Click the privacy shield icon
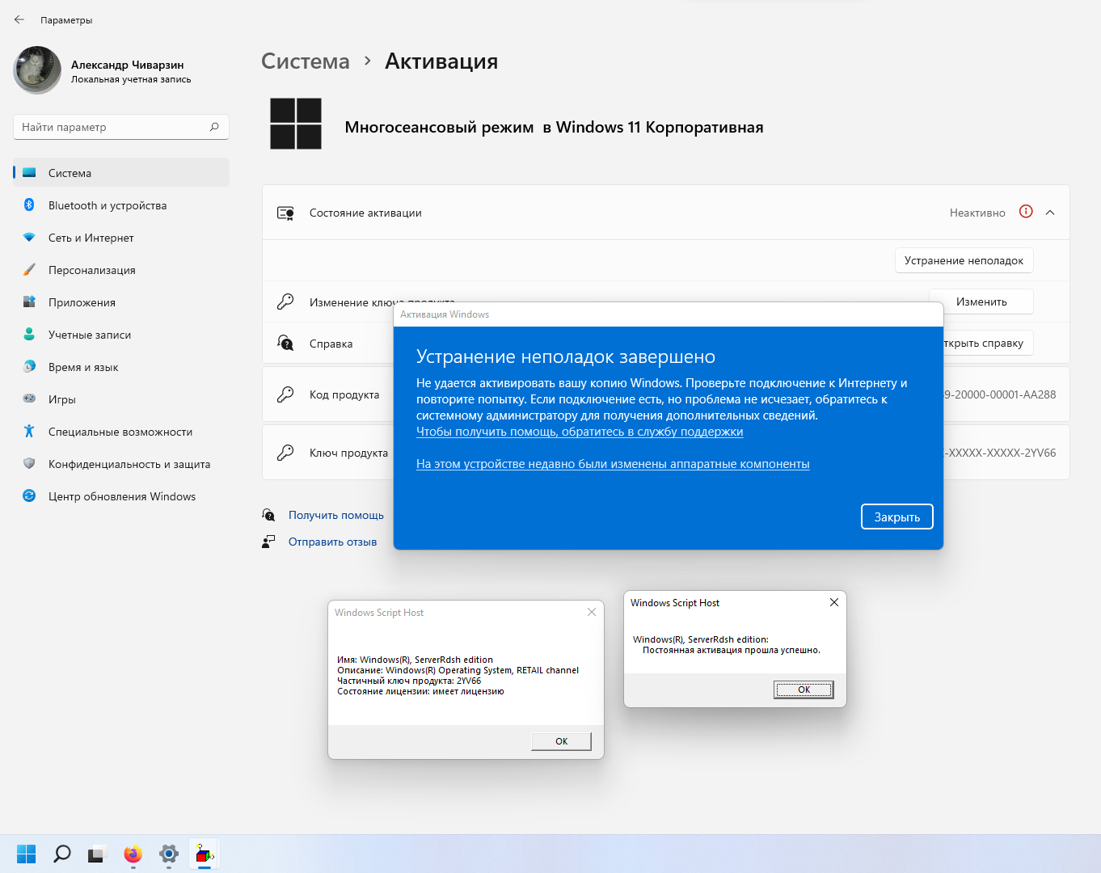Image resolution: width=1101 pixels, height=873 pixels. click(x=29, y=463)
